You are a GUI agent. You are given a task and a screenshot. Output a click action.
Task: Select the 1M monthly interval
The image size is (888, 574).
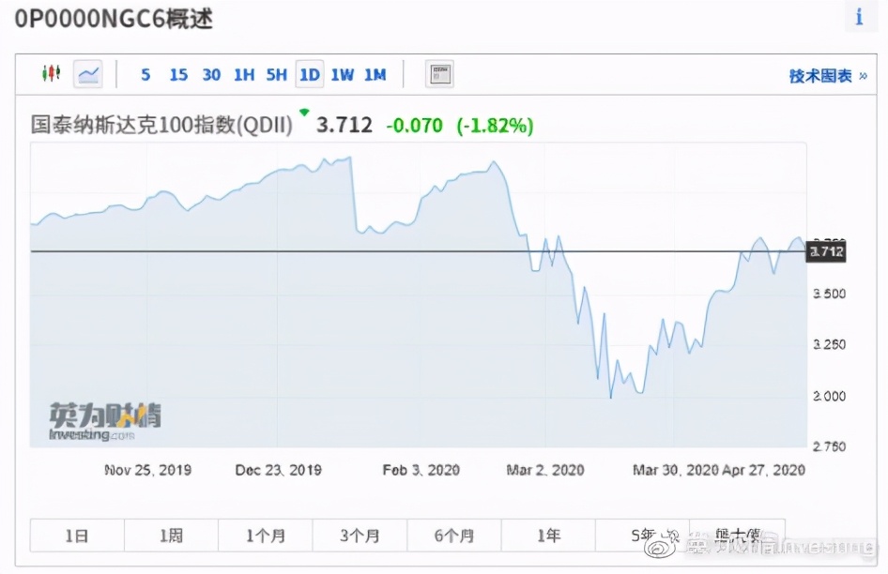(x=375, y=73)
